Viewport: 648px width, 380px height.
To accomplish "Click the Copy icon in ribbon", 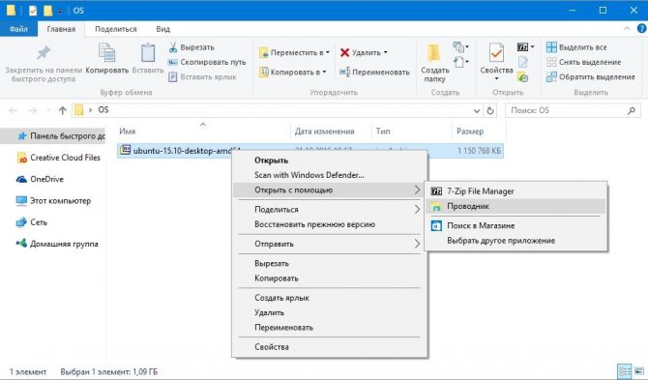I will pos(107,53).
